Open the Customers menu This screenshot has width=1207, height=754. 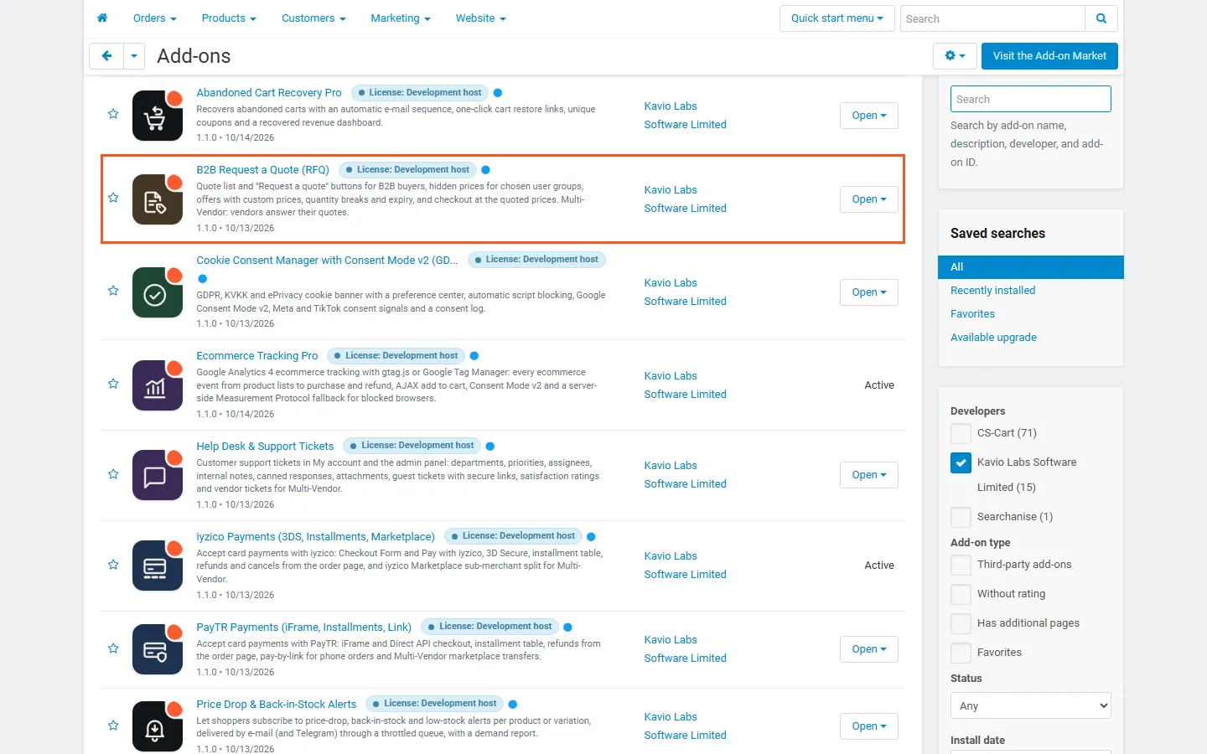[x=313, y=18]
